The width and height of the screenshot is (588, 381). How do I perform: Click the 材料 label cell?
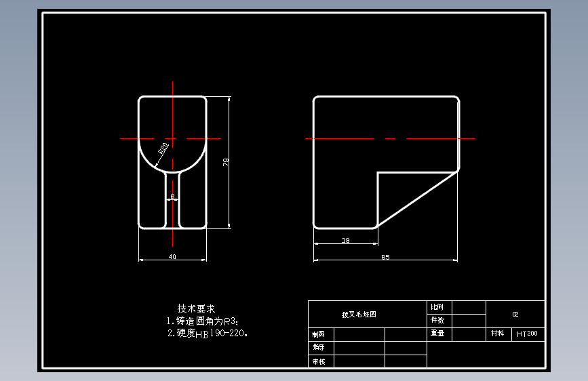tap(498, 334)
